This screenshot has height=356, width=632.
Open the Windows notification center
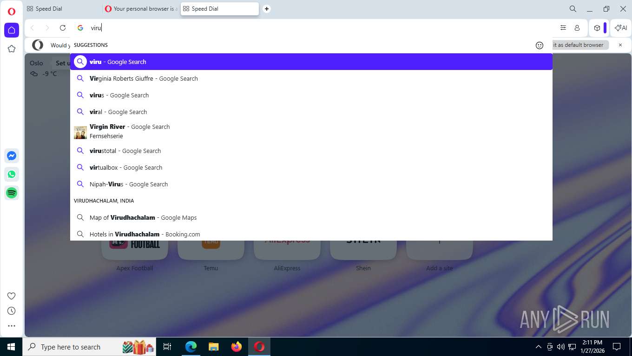(x=617, y=347)
